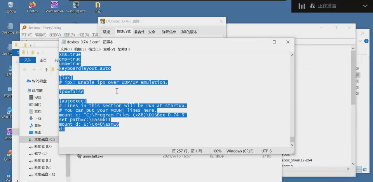The image size is (373, 182).
Task: Maximize the Notepad window
Action: coord(274,42)
